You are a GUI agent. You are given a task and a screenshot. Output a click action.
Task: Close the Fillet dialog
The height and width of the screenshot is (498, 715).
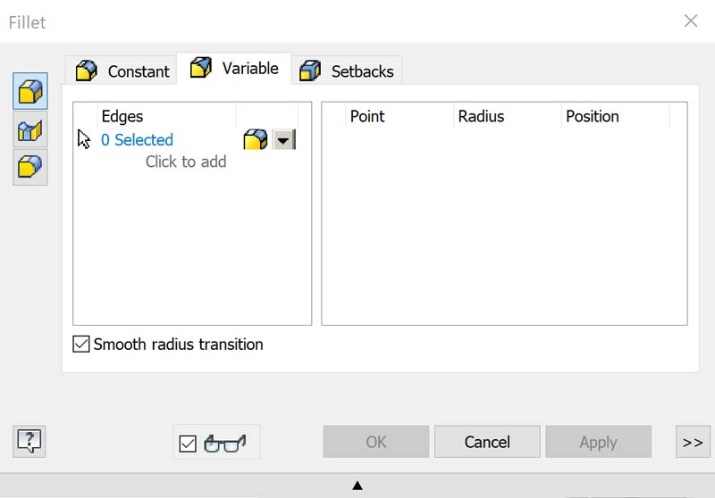(691, 21)
